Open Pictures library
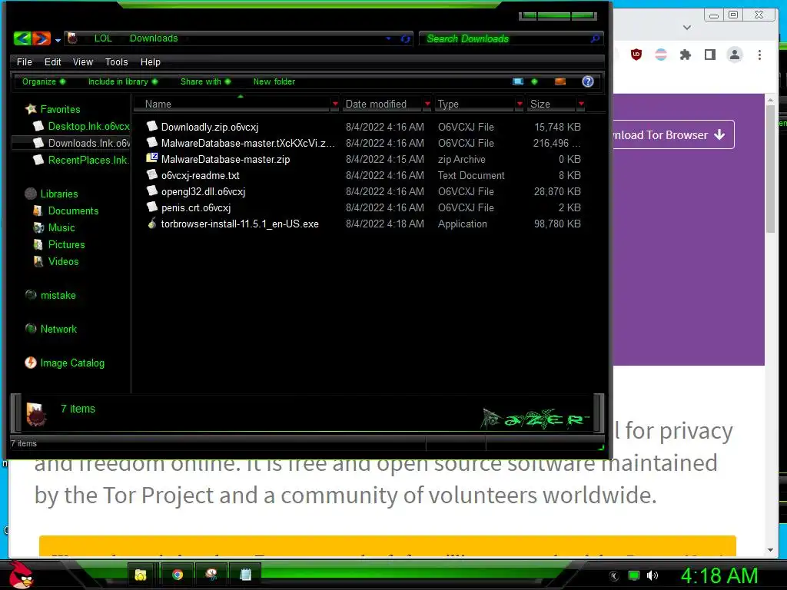Screen dimensions: 787x590 pos(66,245)
